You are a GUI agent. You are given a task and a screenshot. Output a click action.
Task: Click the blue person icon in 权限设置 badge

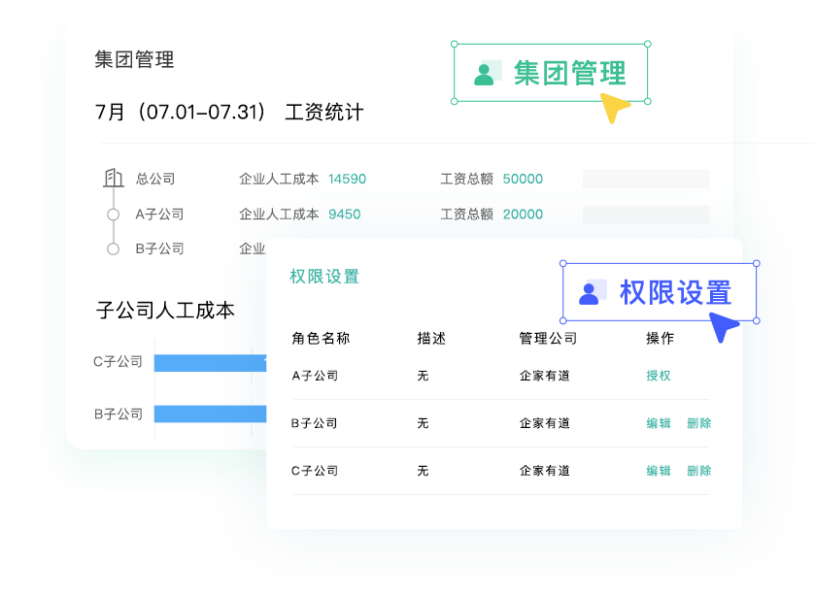(x=589, y=293)
